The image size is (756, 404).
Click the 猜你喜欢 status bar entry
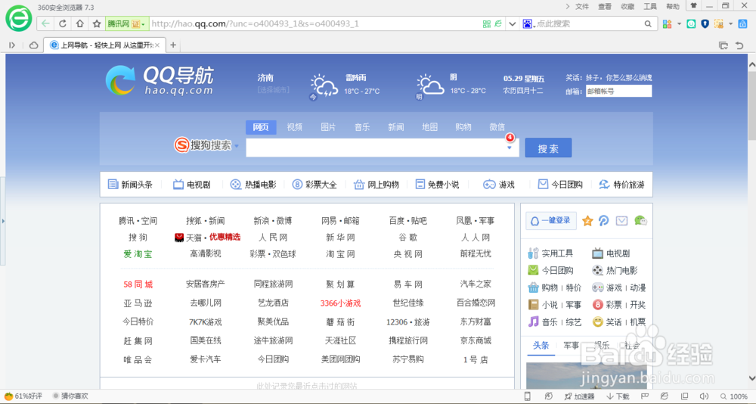coord(70,396)
